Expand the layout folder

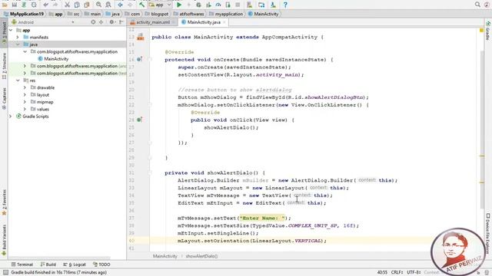tap(25, 95)
